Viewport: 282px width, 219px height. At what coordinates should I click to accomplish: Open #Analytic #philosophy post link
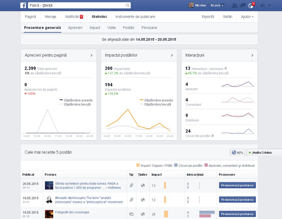point(89,200)
